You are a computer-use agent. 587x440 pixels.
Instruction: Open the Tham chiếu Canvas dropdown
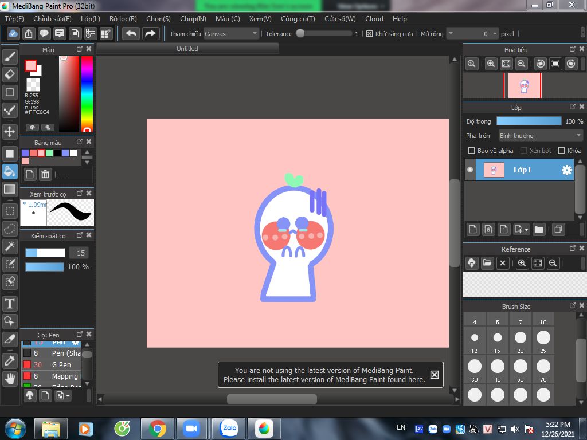tap(232, 34)
